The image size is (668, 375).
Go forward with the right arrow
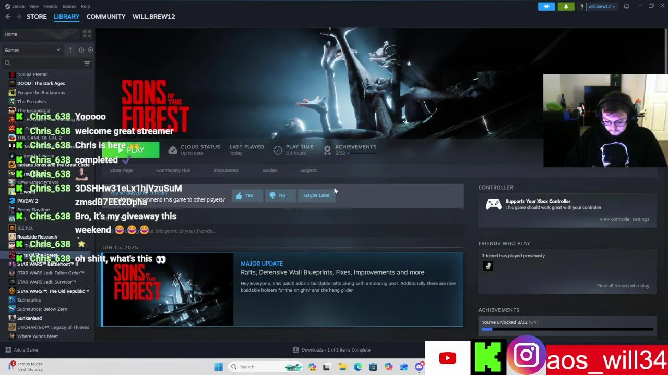pyautogui.click(x=19, y=17)
